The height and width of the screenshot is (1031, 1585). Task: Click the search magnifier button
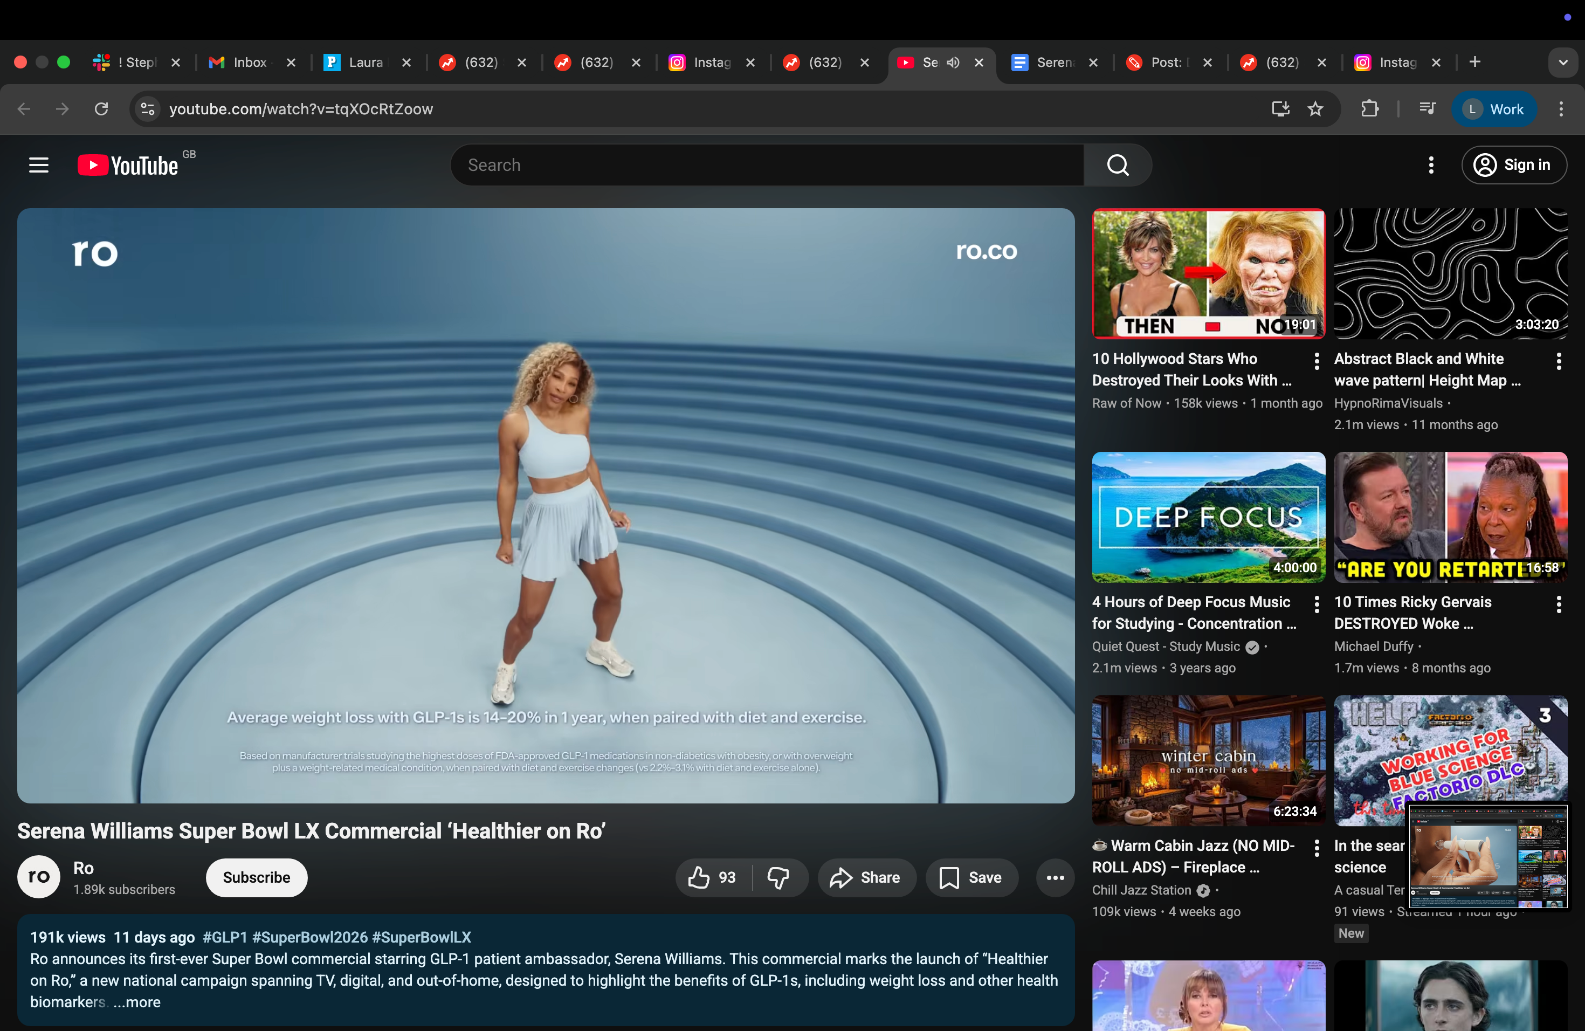[x=1118, y=165]
